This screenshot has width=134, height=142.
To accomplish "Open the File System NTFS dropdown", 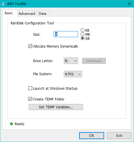I will (x=73, y=74).
